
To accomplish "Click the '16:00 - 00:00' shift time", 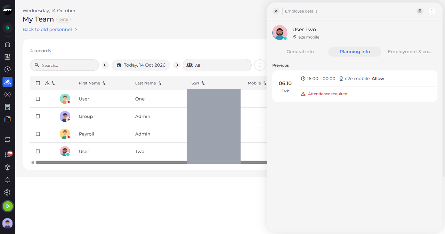I will tap(321, 79).
